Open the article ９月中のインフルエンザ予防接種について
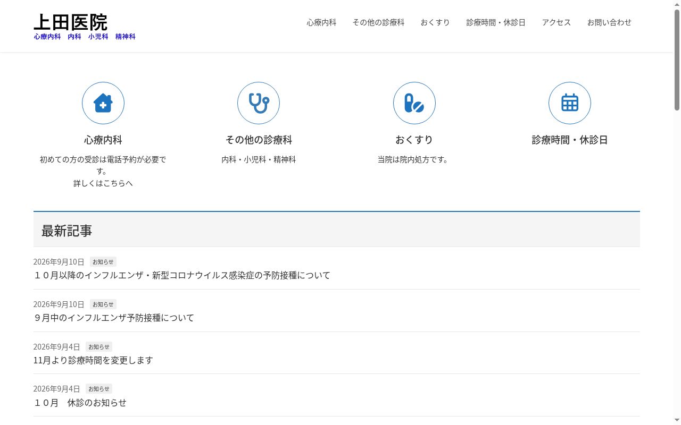Image resolution: width=681 pixels, height=425 pixels. (x=114, y=318)
